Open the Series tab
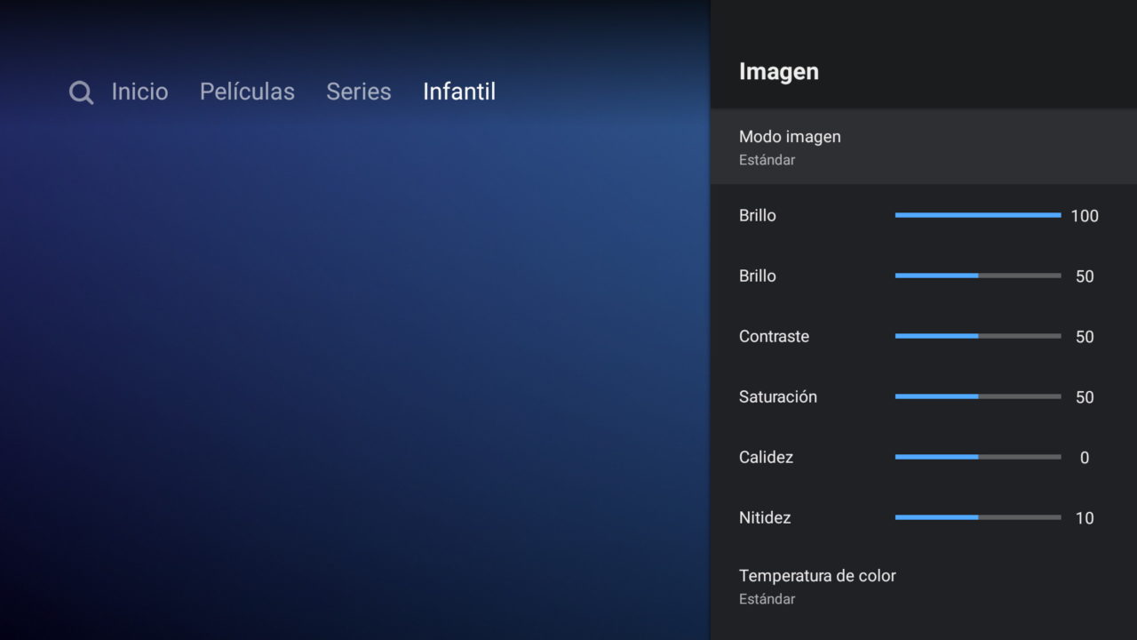Screen dimensions: 1137x640 click(x=359, y=92)
